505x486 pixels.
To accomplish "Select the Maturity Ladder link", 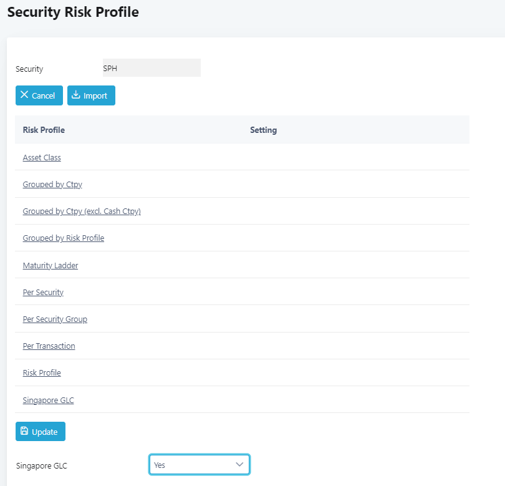I will 50,265.
